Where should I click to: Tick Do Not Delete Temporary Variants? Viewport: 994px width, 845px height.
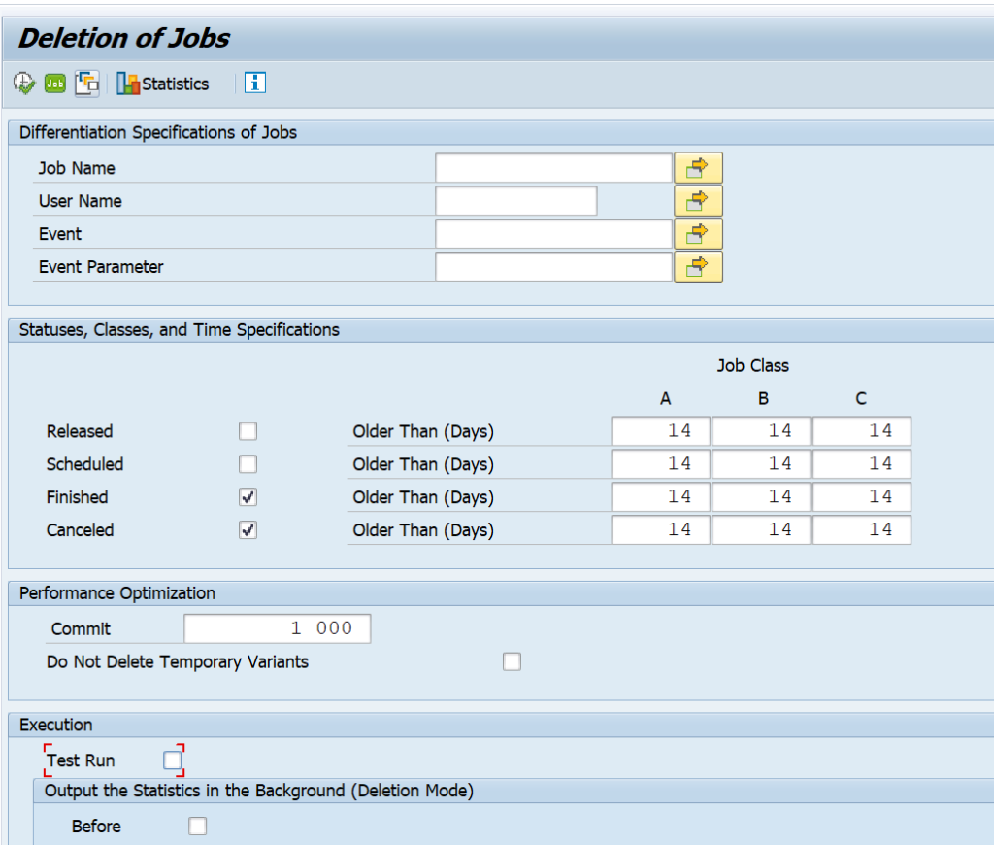(512, 661)
